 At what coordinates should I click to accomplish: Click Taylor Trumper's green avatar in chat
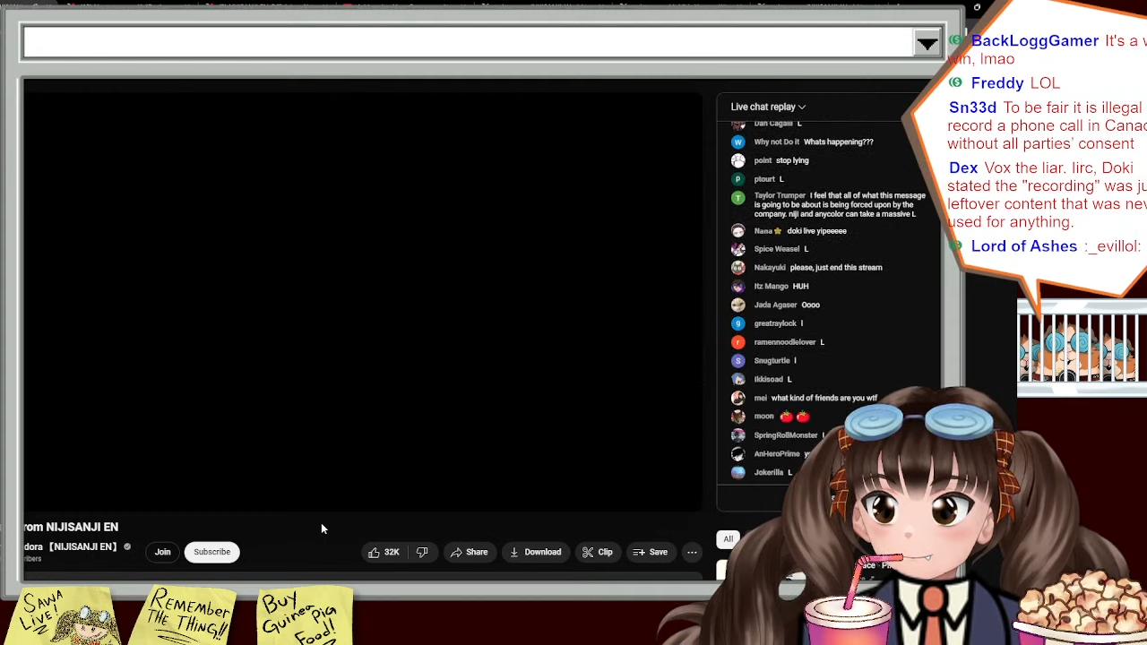click(x=737, y=197)
